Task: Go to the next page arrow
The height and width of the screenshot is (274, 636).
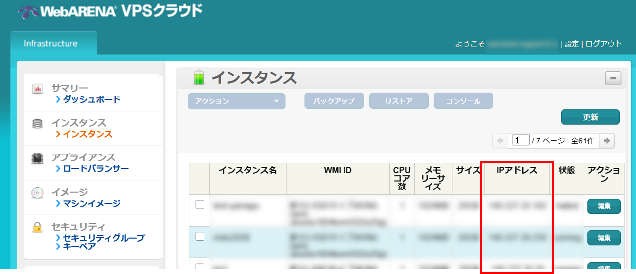Action: (607, 141)
